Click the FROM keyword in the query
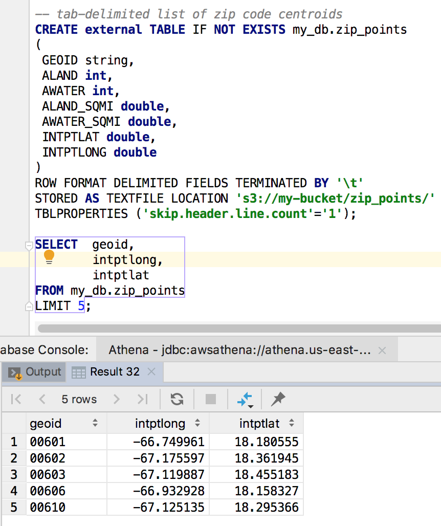441x526 pixels. (x=49, y=290)
